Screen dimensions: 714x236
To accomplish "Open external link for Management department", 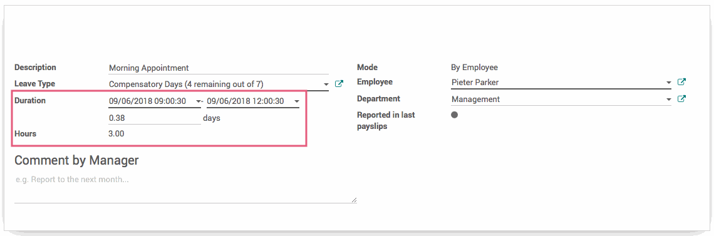I will click(x=681, y=99).
